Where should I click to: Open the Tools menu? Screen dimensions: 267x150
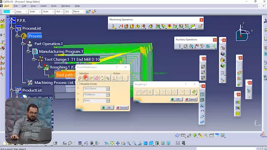(54, 6)
